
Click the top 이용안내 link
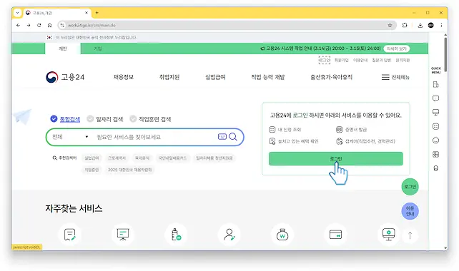tap(360, 60)
